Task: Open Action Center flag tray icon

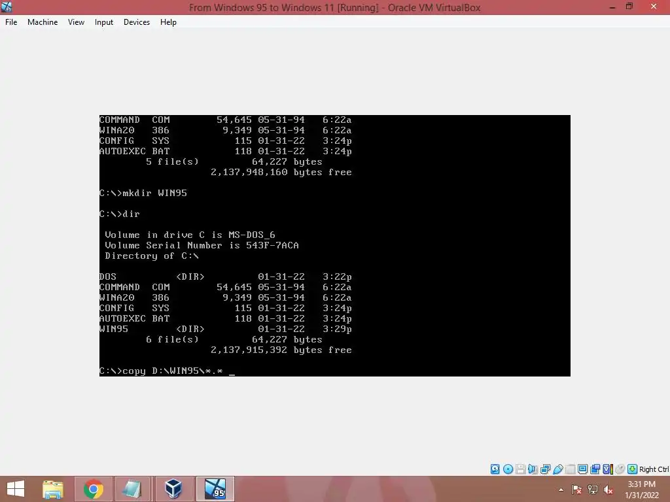Action: 576,490
